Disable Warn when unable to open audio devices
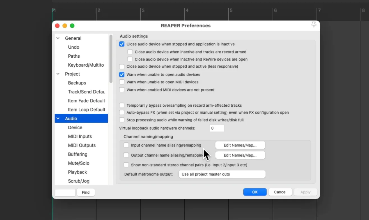 click(x=122, y=74)
